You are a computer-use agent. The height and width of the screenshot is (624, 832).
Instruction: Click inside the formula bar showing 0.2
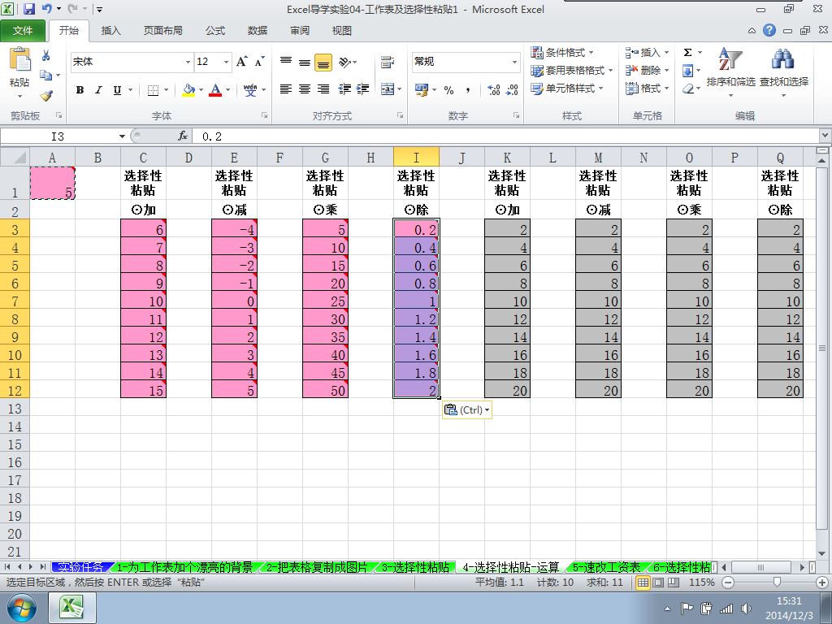(507, 136)
